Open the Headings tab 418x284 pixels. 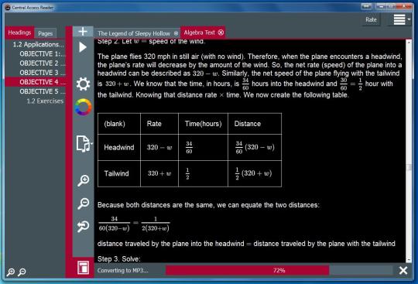coord(19,33)
